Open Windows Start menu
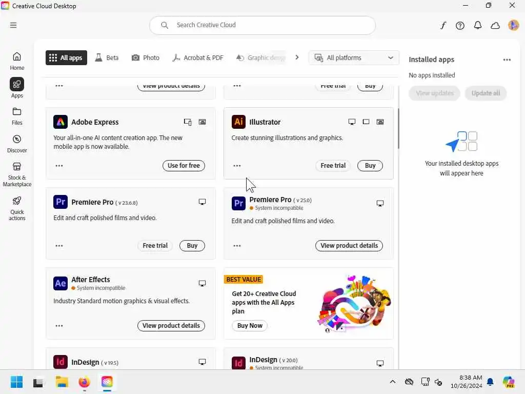 16,382
